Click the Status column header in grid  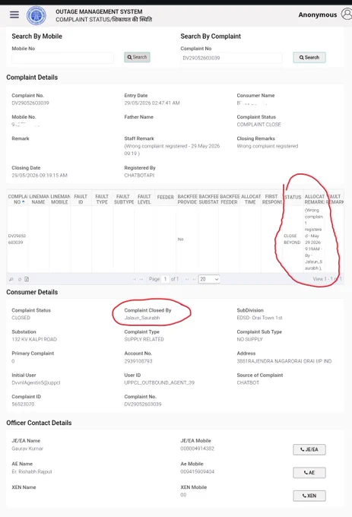click(x=293, y=197)
